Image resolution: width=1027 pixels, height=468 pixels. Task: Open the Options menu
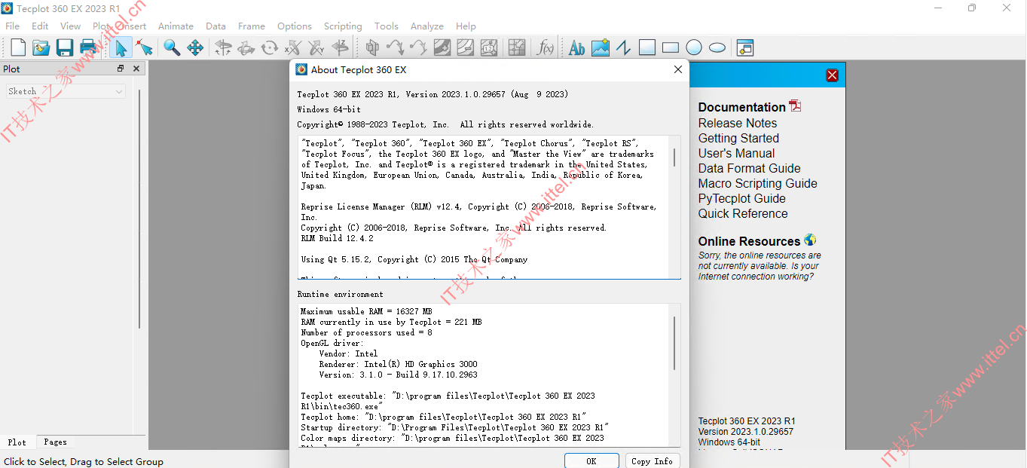coord(295,26)
